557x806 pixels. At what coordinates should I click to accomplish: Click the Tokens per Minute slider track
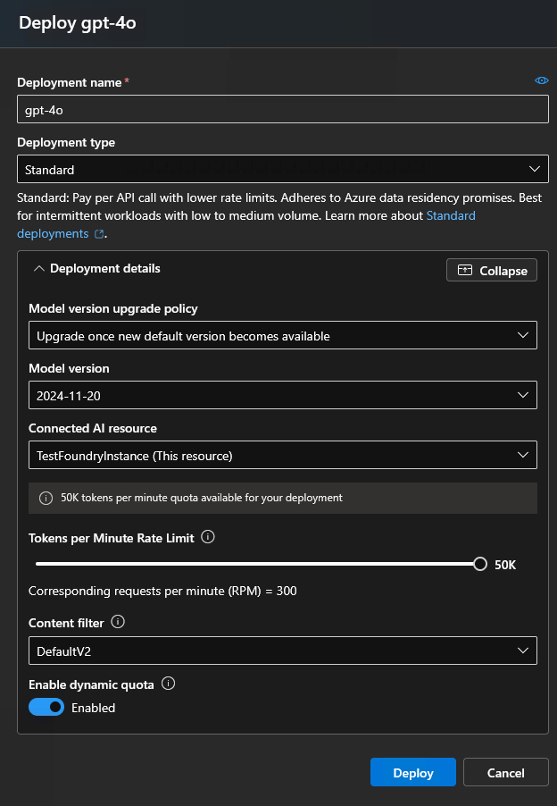[x=257, y=564]
